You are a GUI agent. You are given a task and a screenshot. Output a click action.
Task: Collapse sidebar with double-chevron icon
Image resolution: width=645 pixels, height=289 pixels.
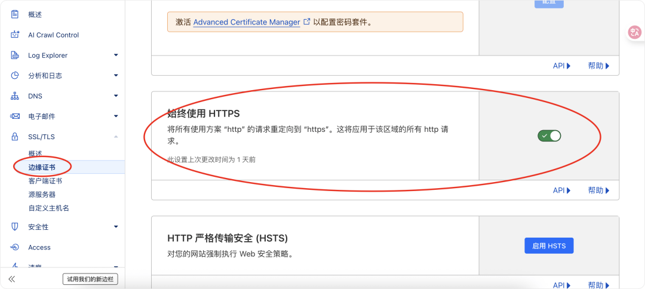coord(12,279)
